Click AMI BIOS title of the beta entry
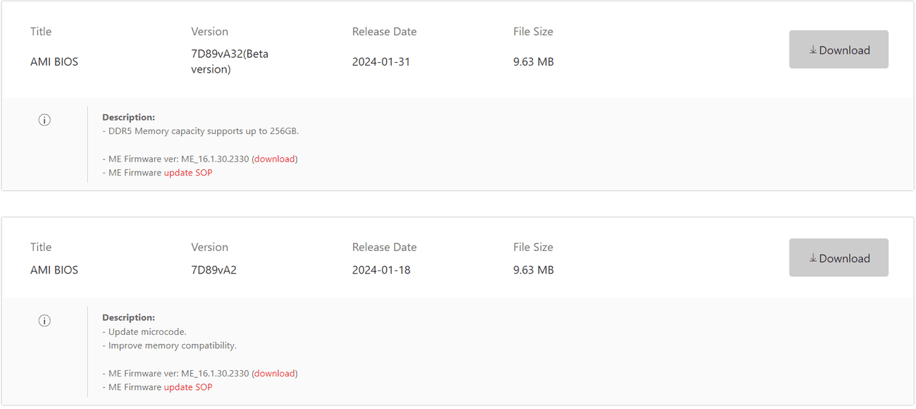Screen dimensions: 916x409 click(54, 62)
